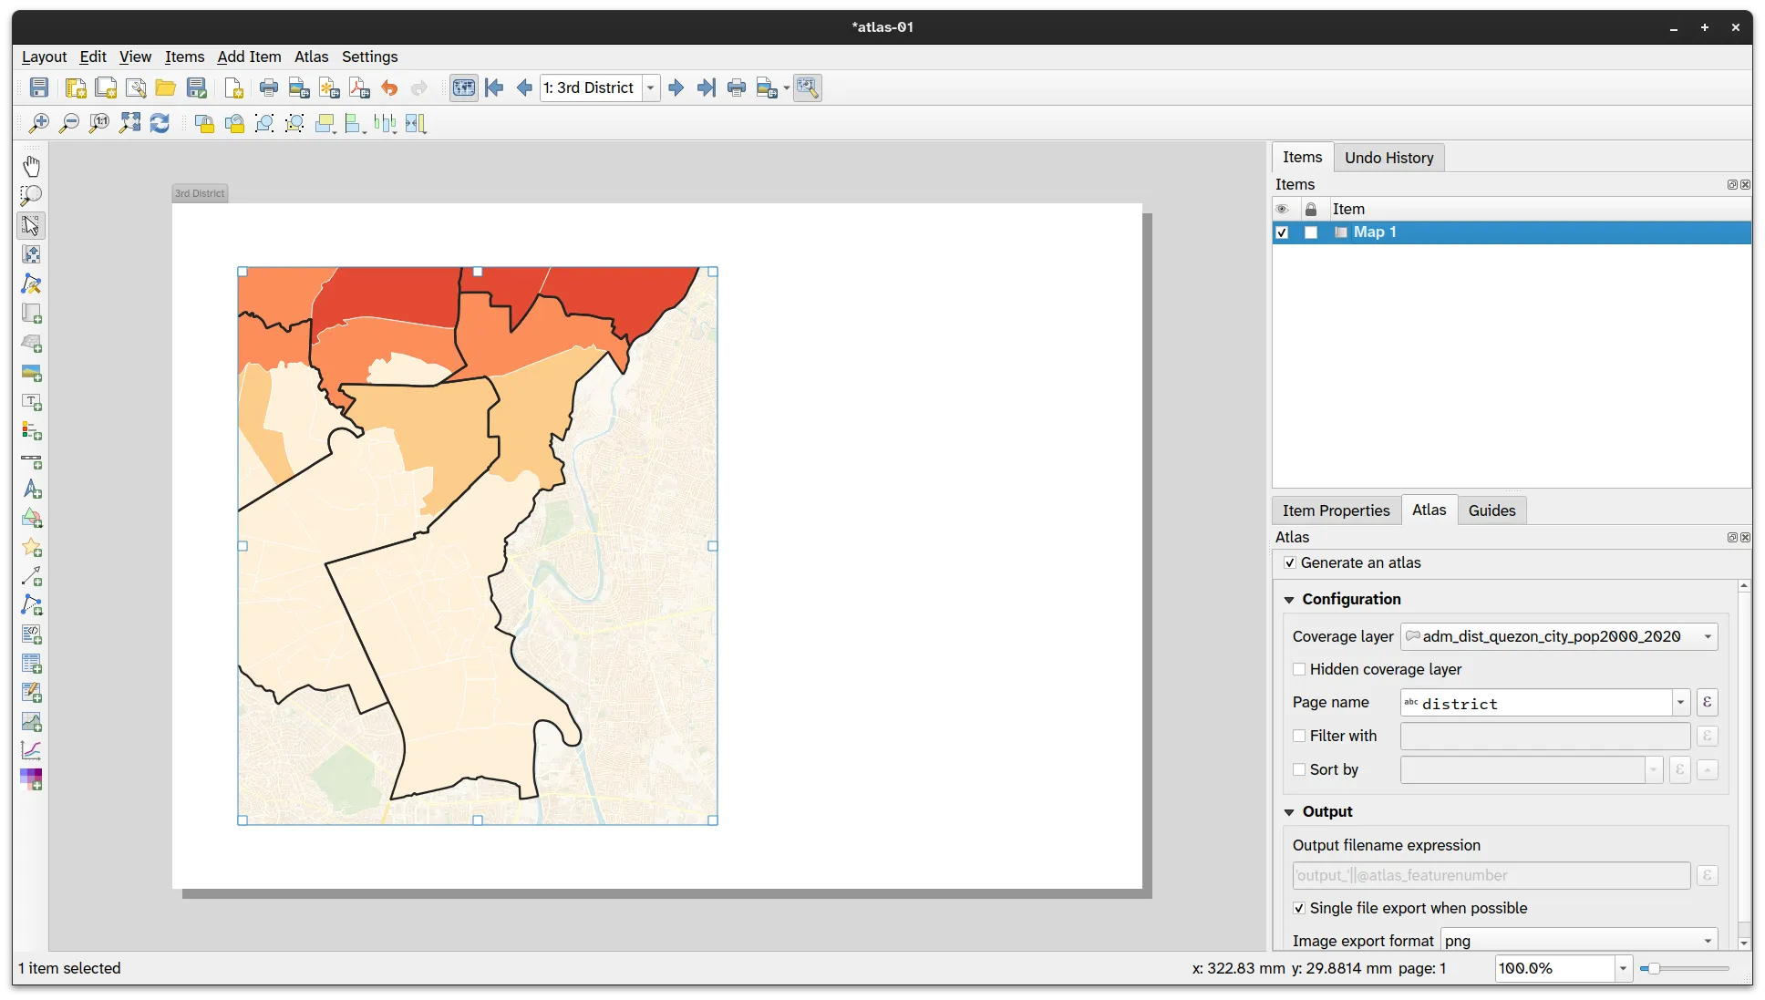1765x1000 pixels.
Task: Open the Atlas menu
Action: point(311,57)
